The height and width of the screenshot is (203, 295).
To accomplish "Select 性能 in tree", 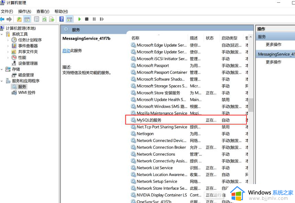I will pos(22,57).
